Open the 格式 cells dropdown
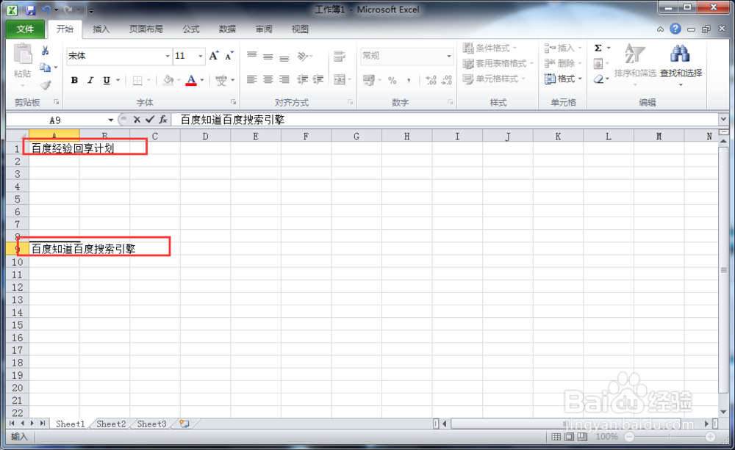Screen dimensions: 735x450 563,79
